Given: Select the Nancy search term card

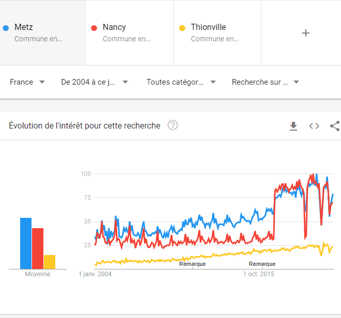Looking at the screenshot, I should (x=129, y=33).
